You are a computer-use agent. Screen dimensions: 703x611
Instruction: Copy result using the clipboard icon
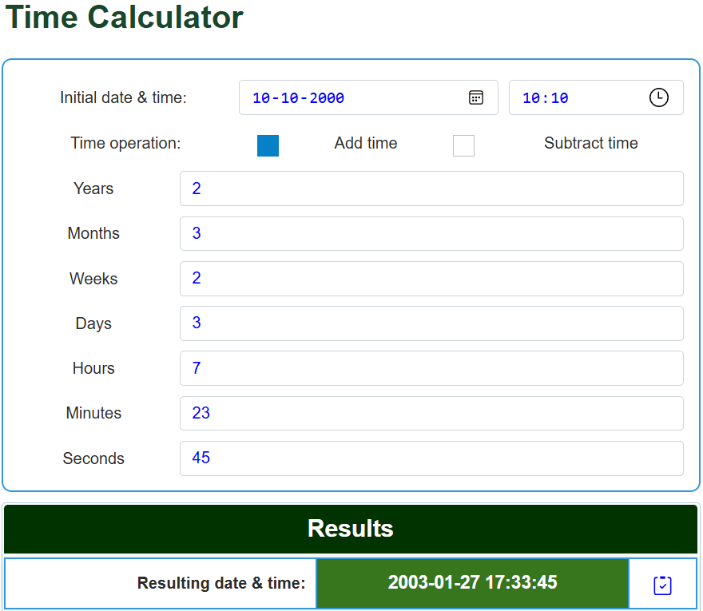(x=662, y=585)
